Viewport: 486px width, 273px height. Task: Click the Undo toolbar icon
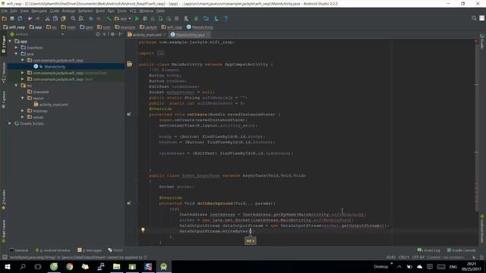30,18
